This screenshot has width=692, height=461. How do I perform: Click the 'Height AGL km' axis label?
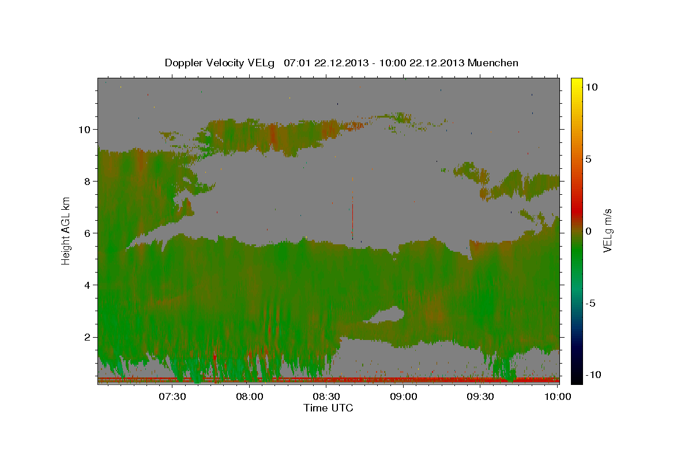tap(66, 231)
